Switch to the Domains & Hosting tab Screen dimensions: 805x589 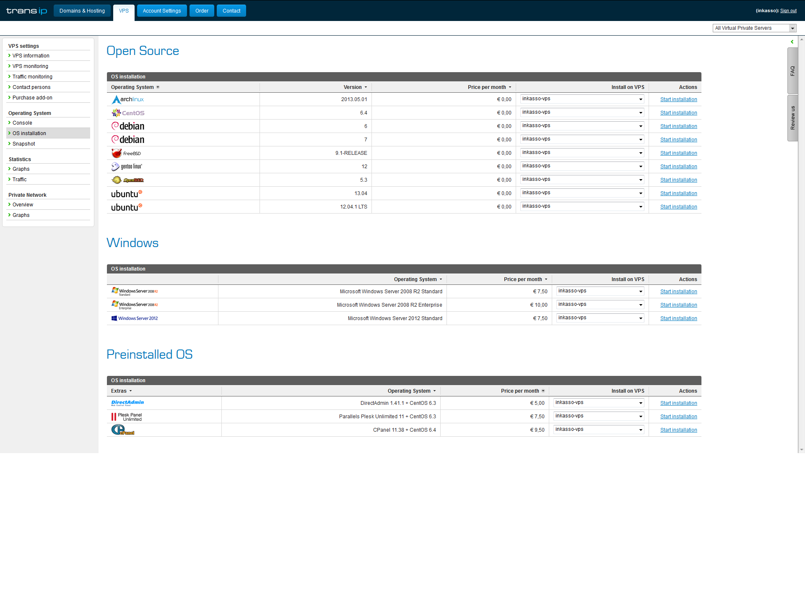(x=82, y=11)
